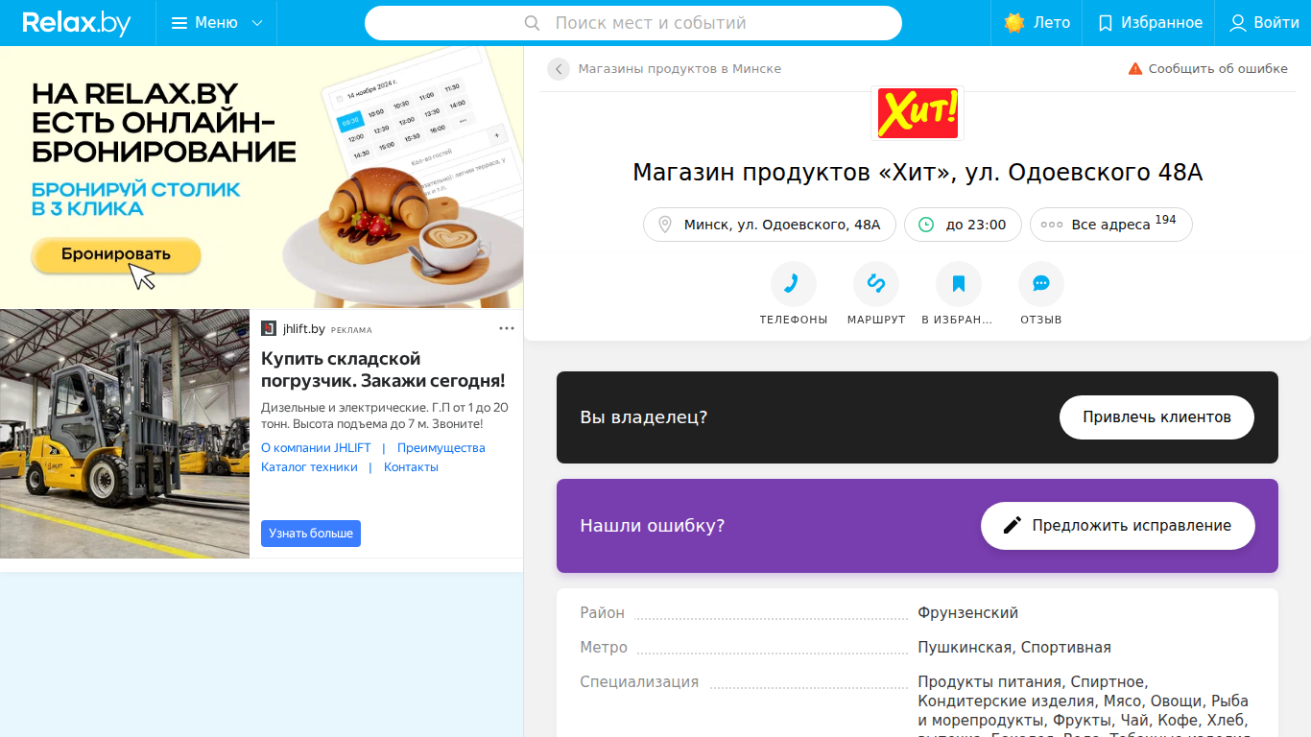The image size is (1311, 737).
Task: Open the address Минск, ул. Одоевского, 48А
Action: tap(770, 225)
